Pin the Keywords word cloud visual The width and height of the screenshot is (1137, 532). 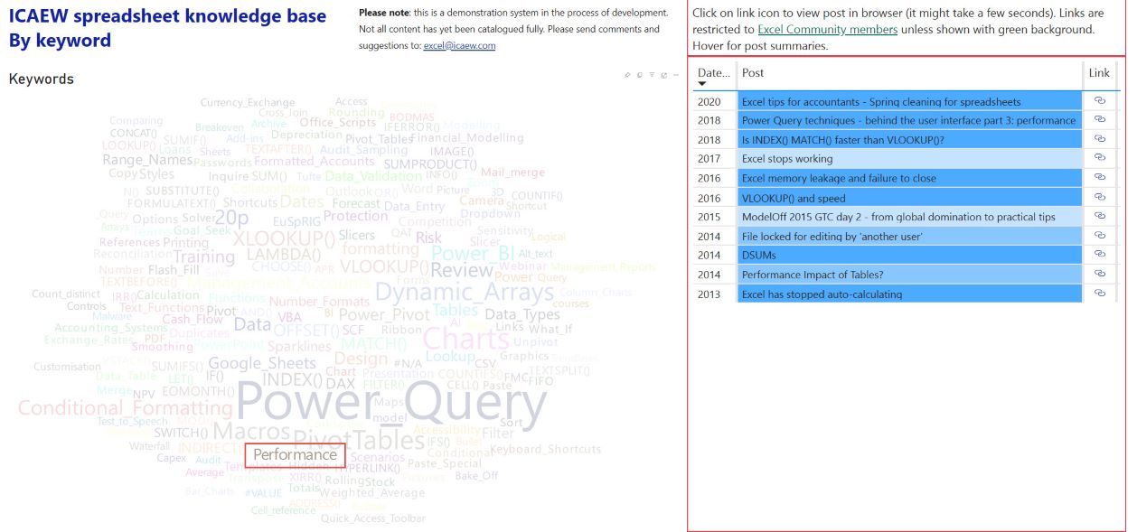click(627, 75)
